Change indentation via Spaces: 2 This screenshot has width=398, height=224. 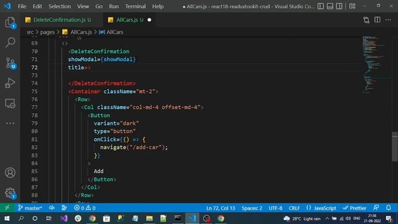(252, 208)
